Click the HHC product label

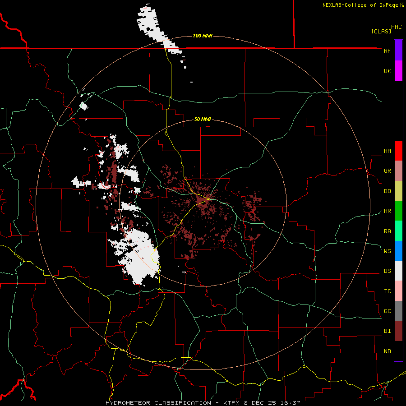(396, 27)
